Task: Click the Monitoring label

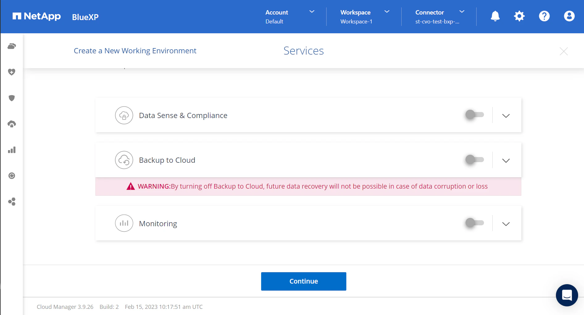Action: coord(158,223)
